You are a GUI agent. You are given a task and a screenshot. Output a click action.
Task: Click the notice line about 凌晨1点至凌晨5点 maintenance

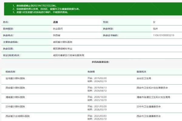(41, 12)
